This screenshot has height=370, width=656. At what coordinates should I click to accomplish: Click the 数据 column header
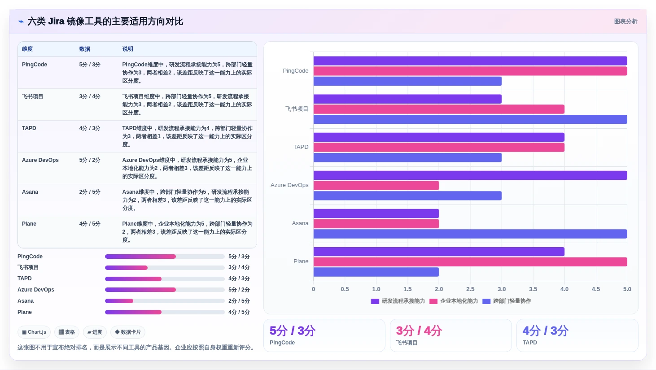85,49
